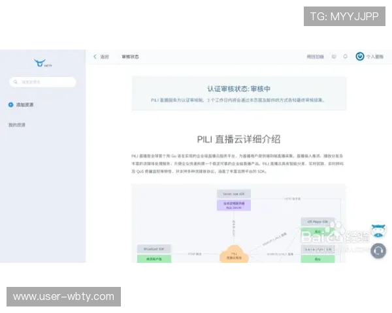This screenshot has width=392, height=313.
Task: Click the PILI 直播云详细介绍 heading
Action: 238,140
